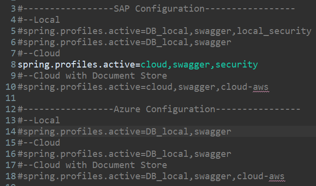
Task: Click line 5 with local_security profile
Action: (x=164, y=31)
